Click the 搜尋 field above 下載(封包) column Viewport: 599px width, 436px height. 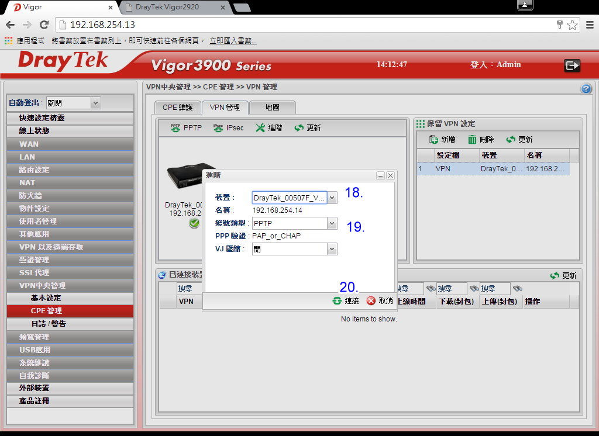tap(452, 288)
